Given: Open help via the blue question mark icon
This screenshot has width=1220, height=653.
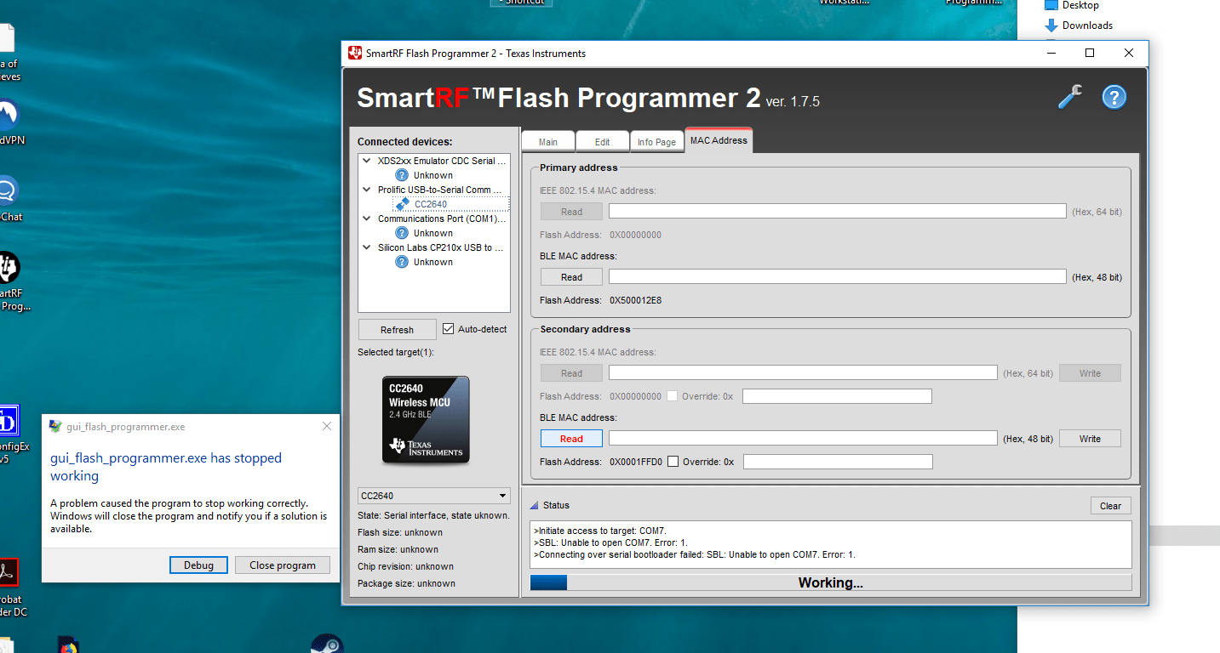Looking at the screenshot, I should tap(1114, 97).
